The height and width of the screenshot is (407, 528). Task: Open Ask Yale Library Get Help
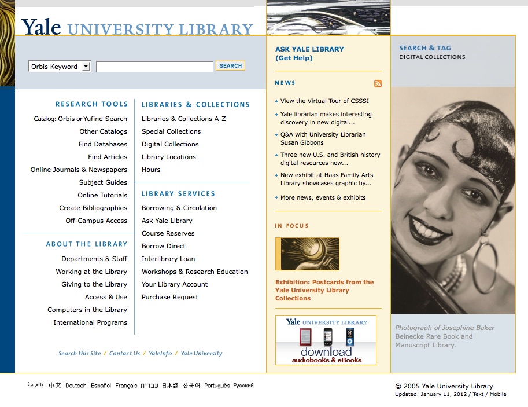click(x=309, y=53)
